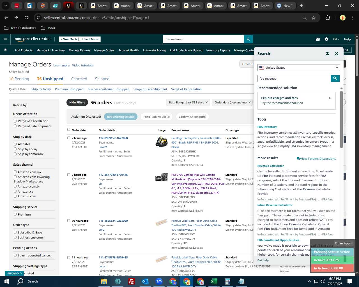Click the search panel vertical scrollbar
Viewport: 359px width, 287px height.
pos(341,119)
